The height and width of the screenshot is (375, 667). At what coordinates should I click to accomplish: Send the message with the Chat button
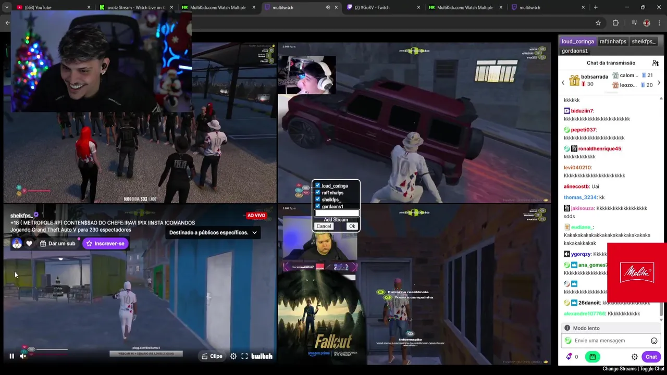pyautogui.click(x=651, y=357)
